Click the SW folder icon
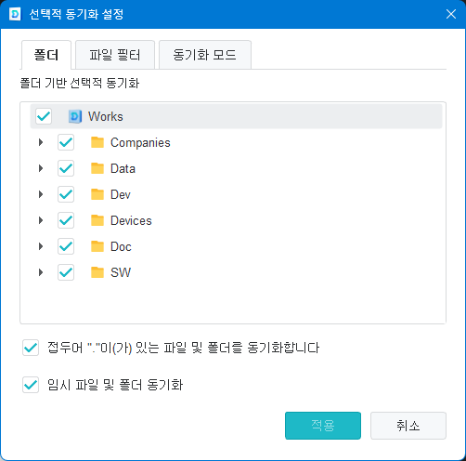The image size is (466, 461). (97, 272)
